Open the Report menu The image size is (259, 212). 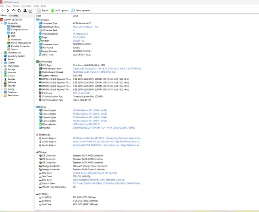click(17, 6)
